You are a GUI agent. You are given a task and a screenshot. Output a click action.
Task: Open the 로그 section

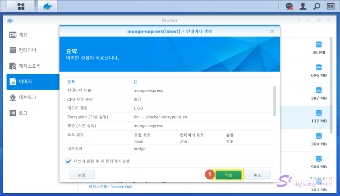23,113
